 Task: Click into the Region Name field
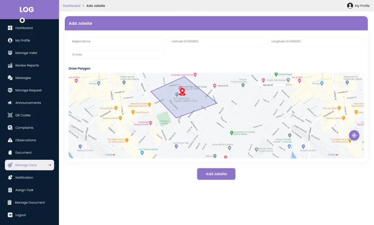[116, 41]
